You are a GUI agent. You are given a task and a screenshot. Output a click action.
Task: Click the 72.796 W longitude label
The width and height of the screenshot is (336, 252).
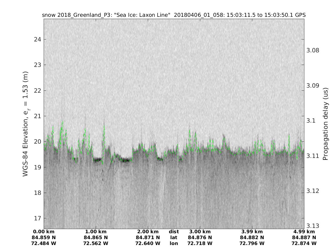tap(252, 243)
